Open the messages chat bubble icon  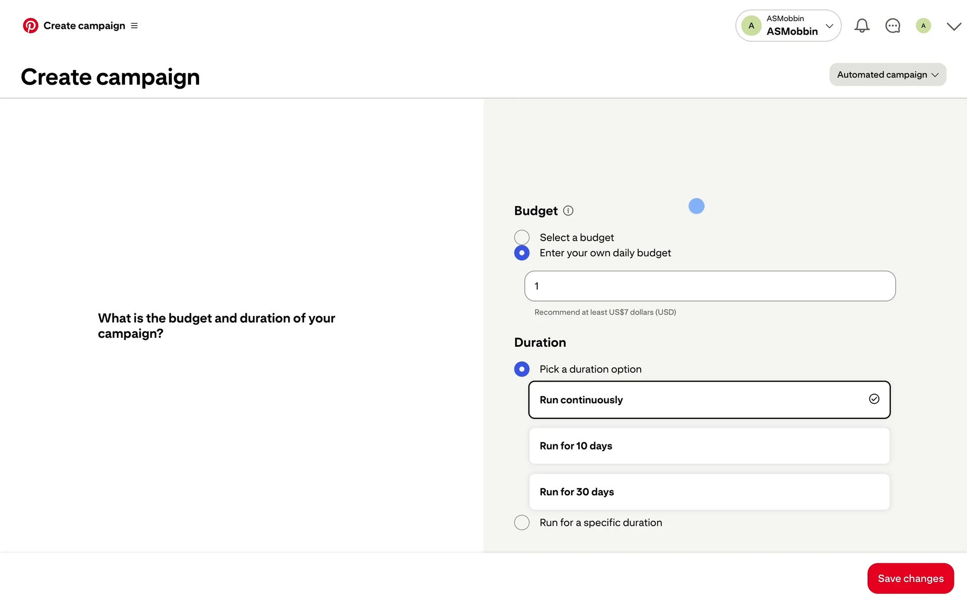tap(892, 26)
